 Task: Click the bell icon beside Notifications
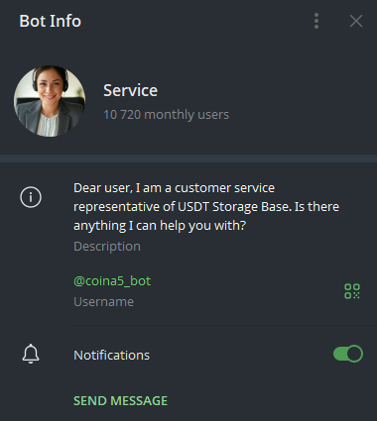click(x=31, y=354)
